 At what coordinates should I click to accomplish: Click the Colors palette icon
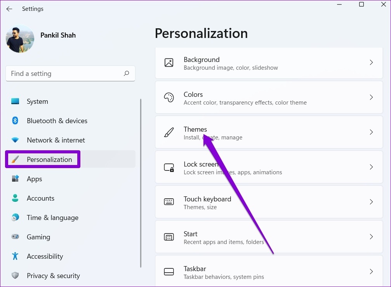(x=169, y=97)
